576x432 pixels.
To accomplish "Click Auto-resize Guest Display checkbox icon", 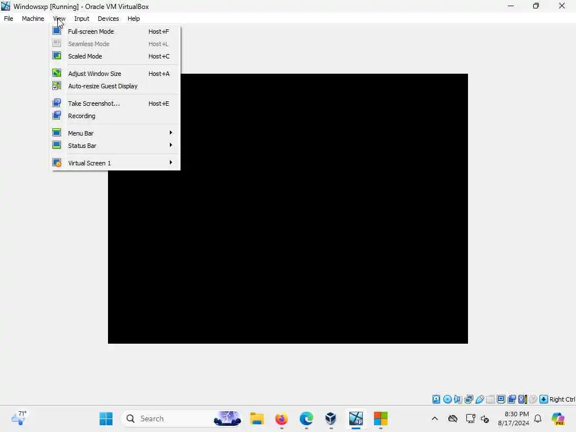I will tap(57, 85).
